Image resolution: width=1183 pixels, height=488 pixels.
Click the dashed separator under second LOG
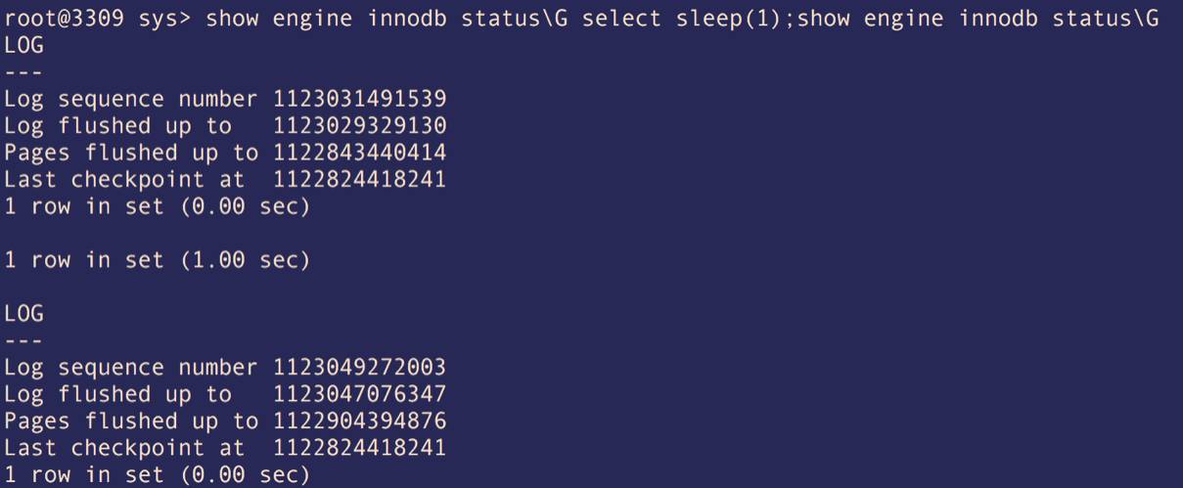pyautogui.click(x=23, y=342)
